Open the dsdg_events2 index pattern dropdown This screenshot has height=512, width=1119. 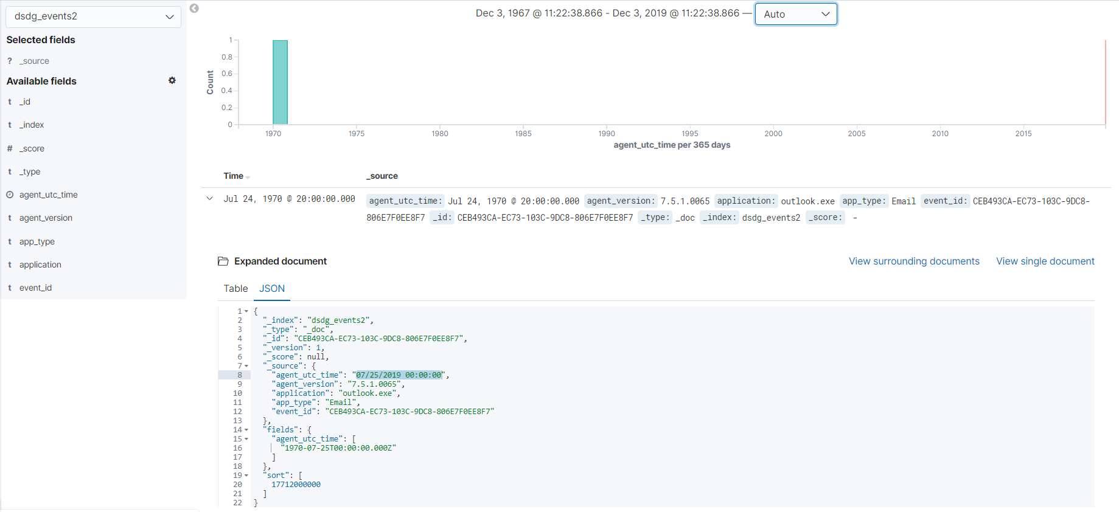coord(93,16)
